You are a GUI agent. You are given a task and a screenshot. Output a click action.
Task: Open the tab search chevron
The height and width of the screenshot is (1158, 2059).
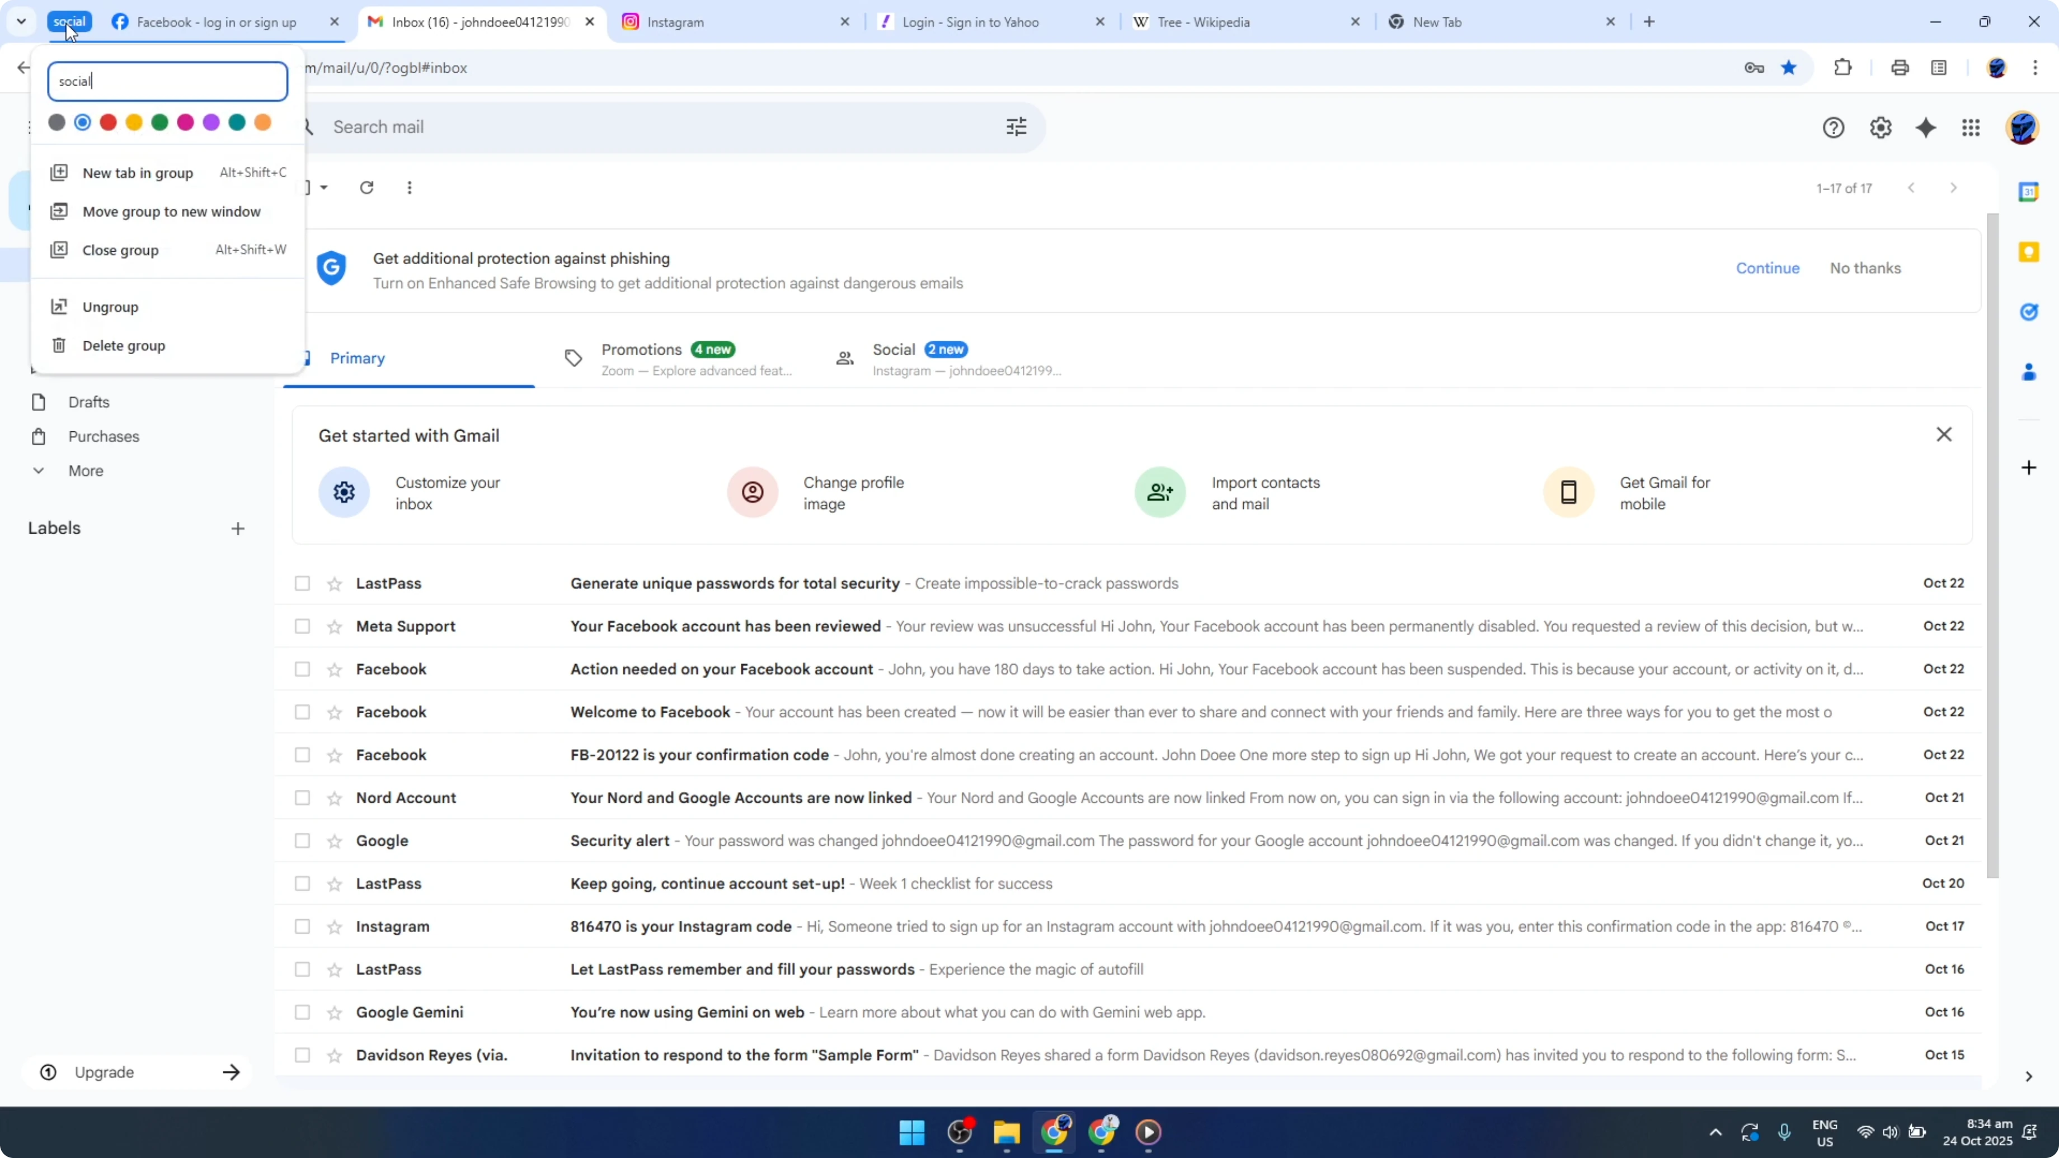pyautogui.click(x=22, y=22)
